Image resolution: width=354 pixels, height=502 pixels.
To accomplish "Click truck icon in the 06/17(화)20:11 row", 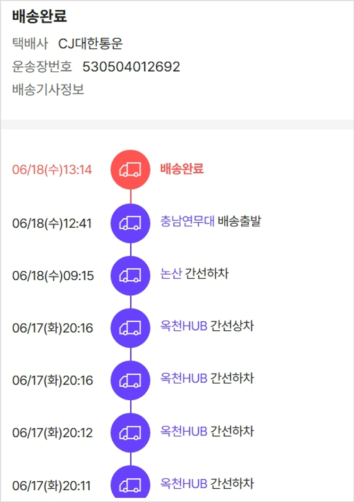I will (x=130, y=485).
